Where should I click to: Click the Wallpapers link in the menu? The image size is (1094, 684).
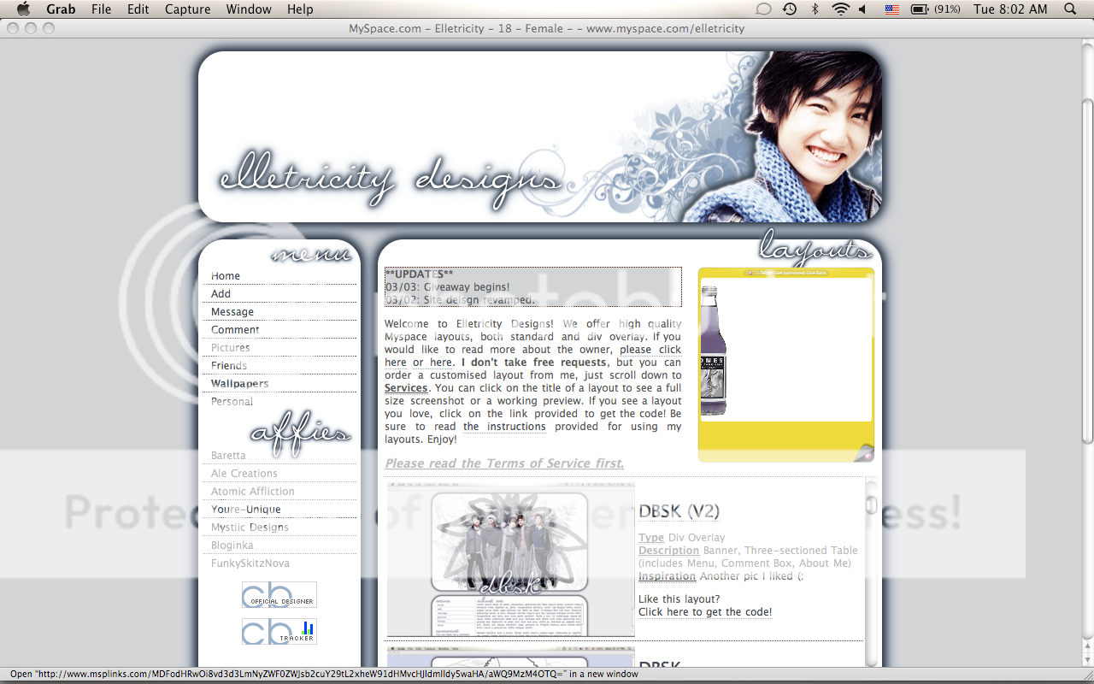[x=239, y=384]
